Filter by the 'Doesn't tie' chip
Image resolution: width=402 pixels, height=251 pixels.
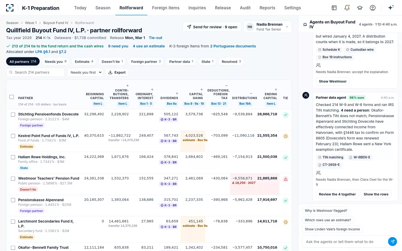click(112, 62)
